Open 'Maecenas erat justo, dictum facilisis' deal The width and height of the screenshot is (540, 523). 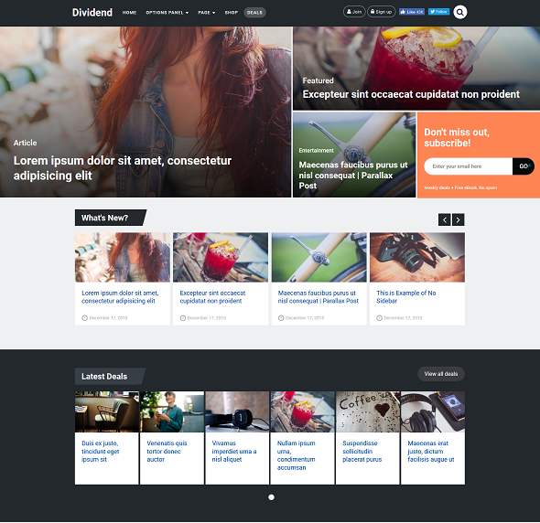coord(431,452)
